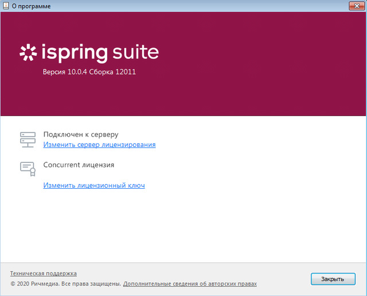Click the 'Подключен к серверу' status text
This screenshot has height=296, width=367.
pos(81,134)
